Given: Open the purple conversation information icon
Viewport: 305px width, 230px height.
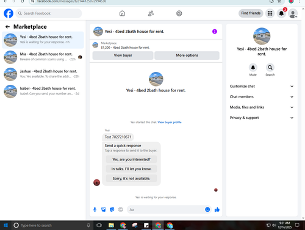Looking at the screenshot, I should coord(215,32).
